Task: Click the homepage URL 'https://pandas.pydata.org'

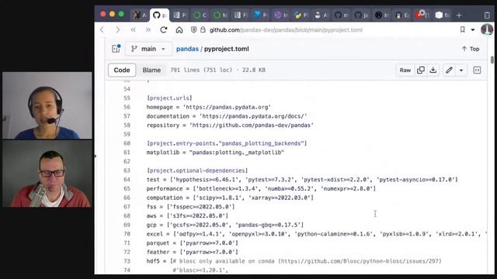Action: coord(227,107)
